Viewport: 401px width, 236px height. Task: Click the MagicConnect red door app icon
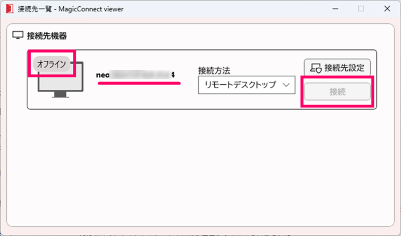[10, 9]
